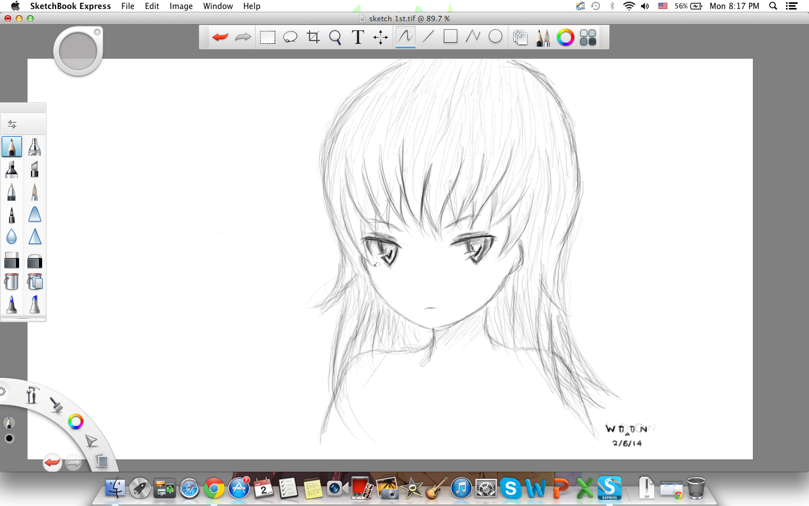Select the blue-tipped pointed marker brush
Screen dimensions: 809x506
pos(12,304)
